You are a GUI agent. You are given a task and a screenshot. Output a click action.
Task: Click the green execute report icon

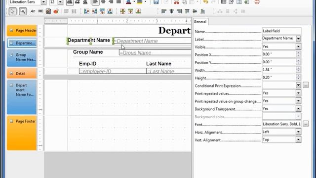tap(247, 2)
